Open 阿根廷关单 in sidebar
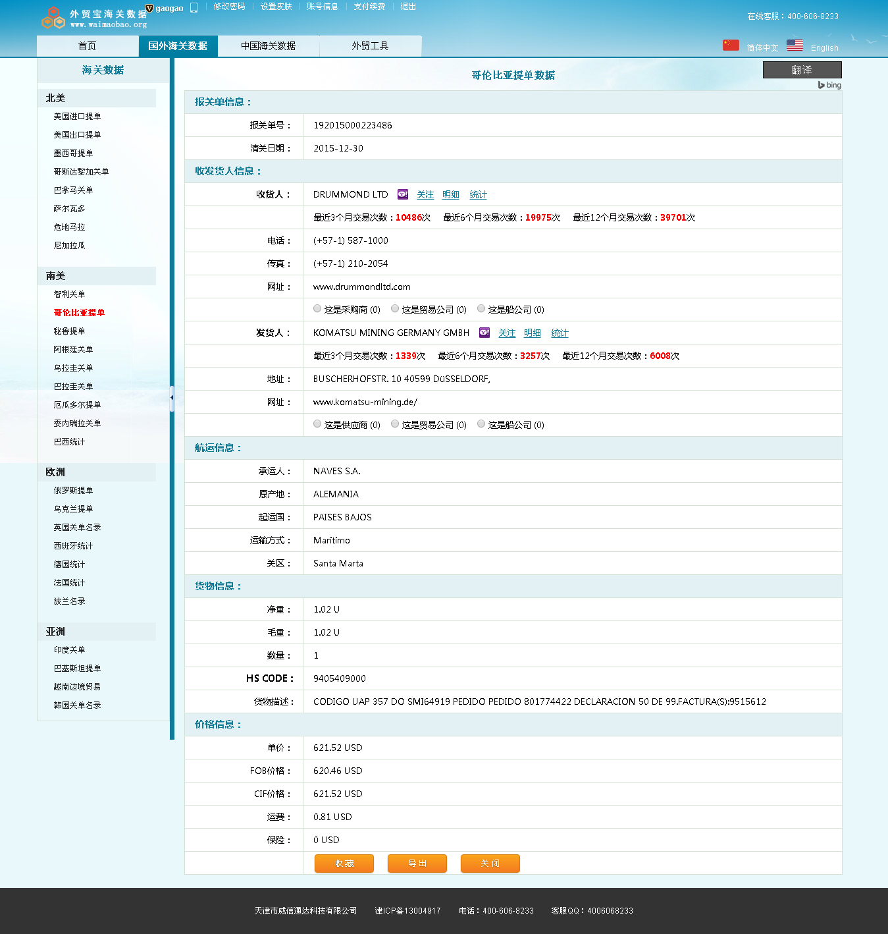Viewport: 888px width, 934px height. click(73, 350)
